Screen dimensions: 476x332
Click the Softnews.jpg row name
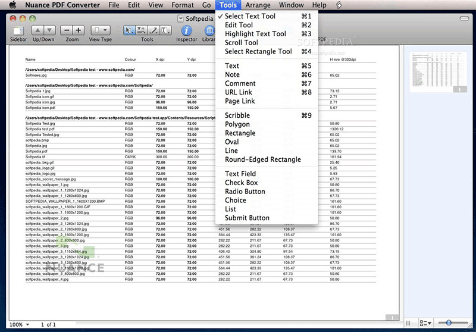click(x=36, y=75)
